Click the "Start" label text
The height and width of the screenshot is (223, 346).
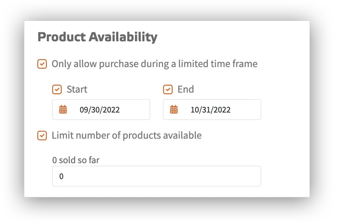coord(77,90)
